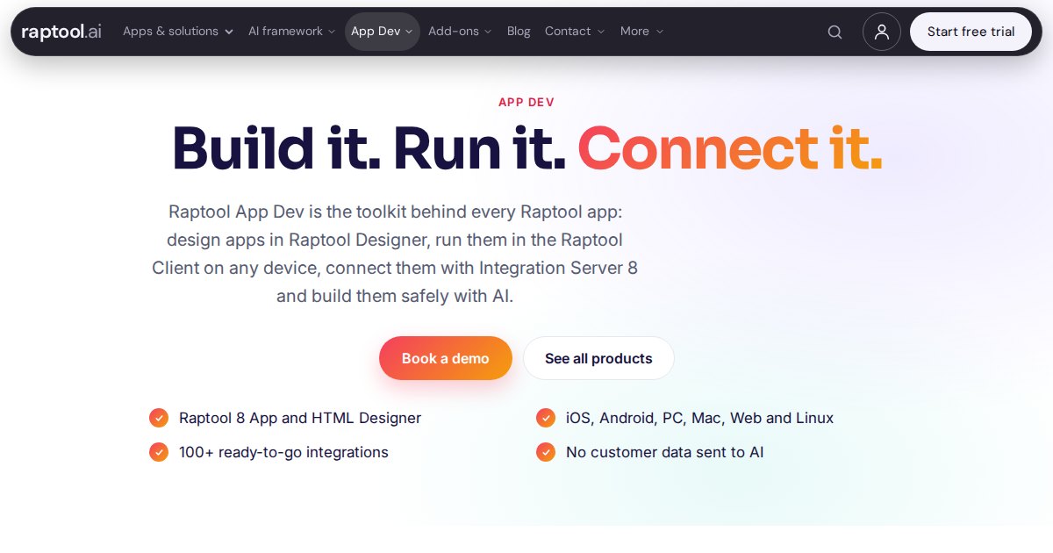Open the App Dev dropdown menu
Screen dimensions: 1053x553
pyautogui.click(x=382, y=32)
